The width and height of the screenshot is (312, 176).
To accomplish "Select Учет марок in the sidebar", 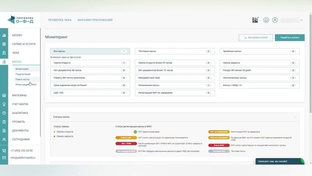I will (20, 104).
